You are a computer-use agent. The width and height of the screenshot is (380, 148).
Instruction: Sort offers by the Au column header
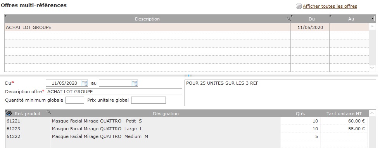(351, 19)
